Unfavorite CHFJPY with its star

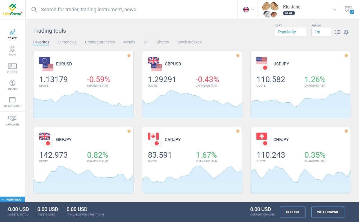point(346,131)
